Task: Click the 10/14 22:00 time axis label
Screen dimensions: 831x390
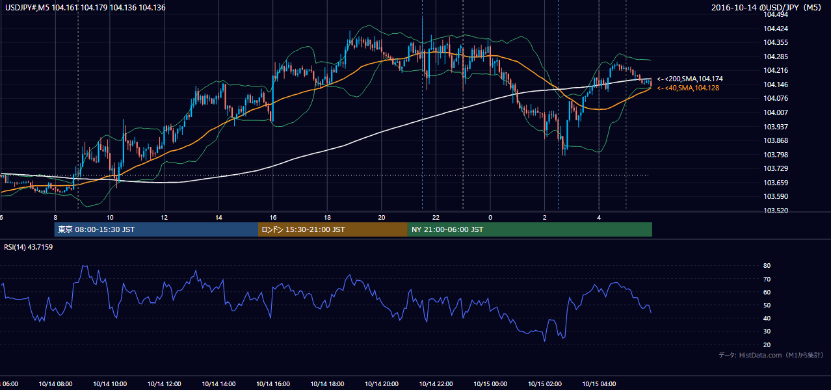Action: 436,384
